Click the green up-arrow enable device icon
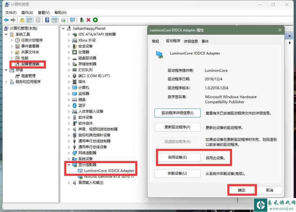The image size is (296, 212). click(x=95, y=20)
